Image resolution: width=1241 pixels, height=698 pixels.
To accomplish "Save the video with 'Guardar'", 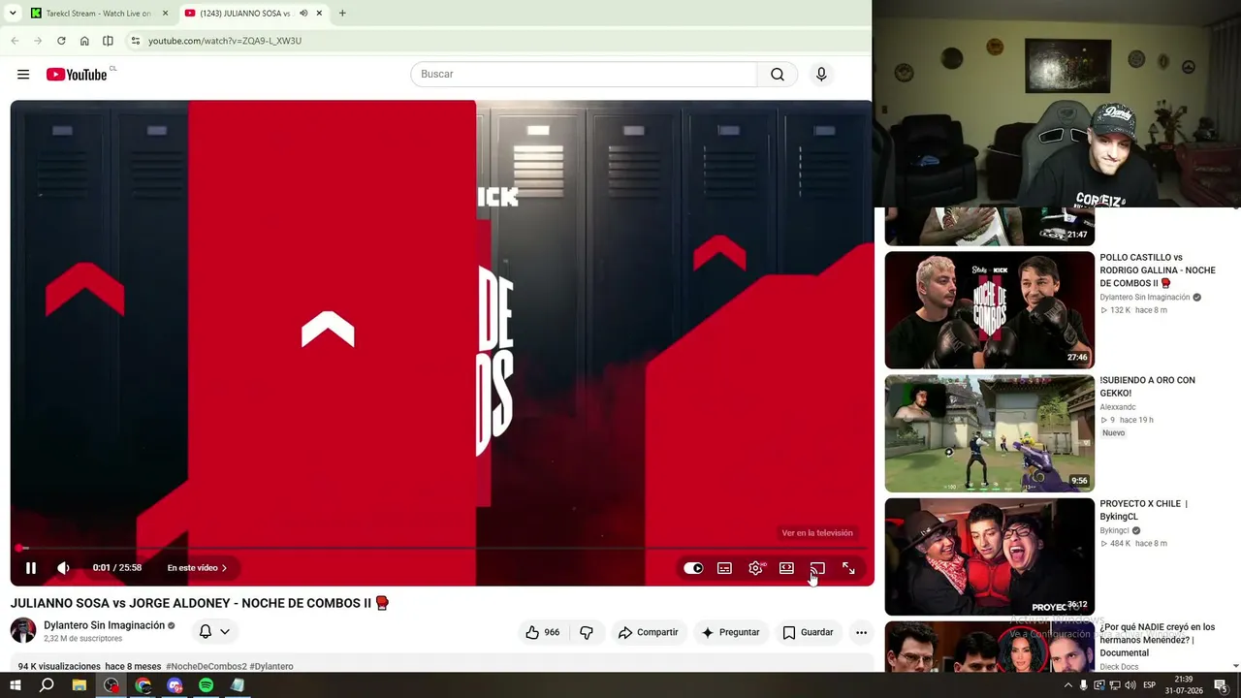I will click(808, 632).
